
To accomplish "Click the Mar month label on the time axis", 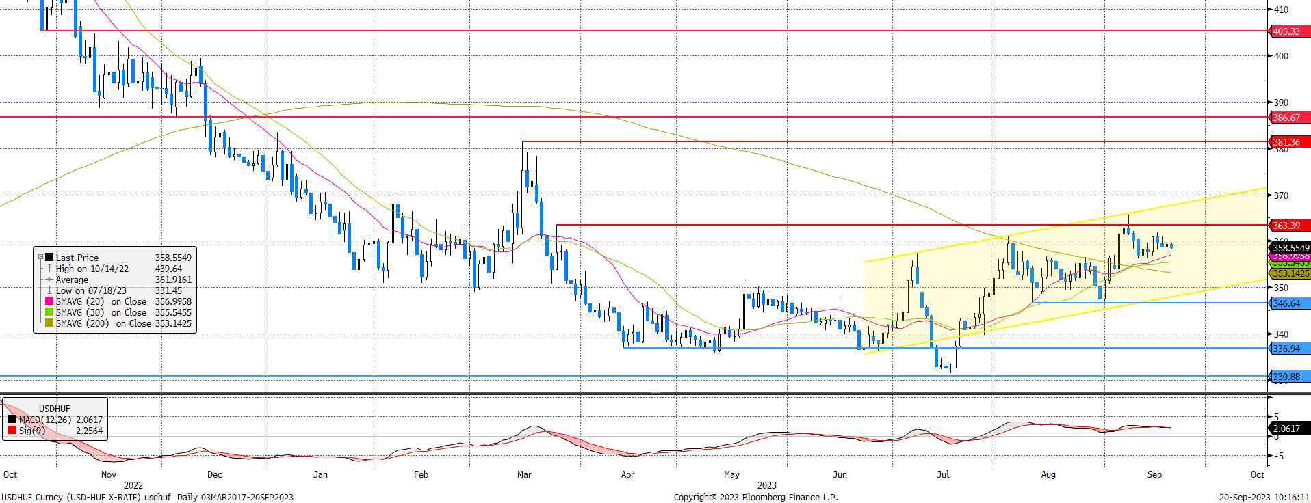I will (x=524, y=474).
